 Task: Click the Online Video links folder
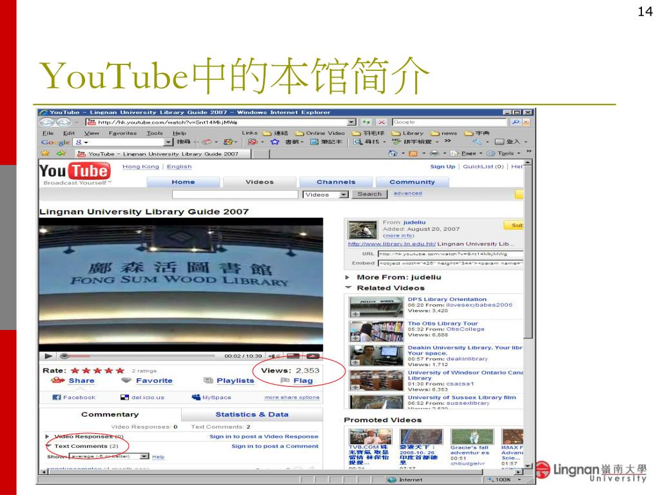point(320,133)
